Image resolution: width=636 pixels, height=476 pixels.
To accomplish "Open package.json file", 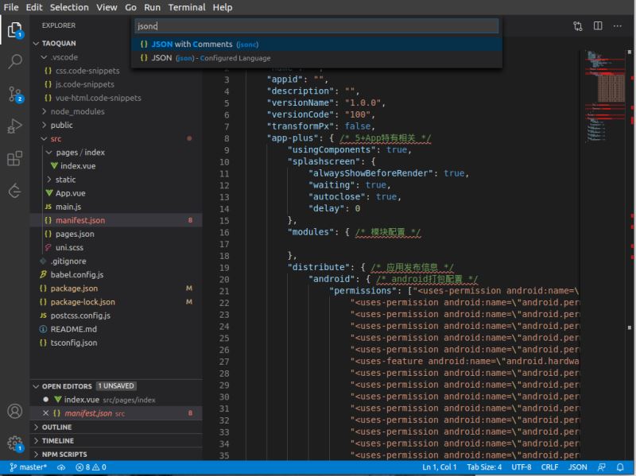I will pos(74,288).
